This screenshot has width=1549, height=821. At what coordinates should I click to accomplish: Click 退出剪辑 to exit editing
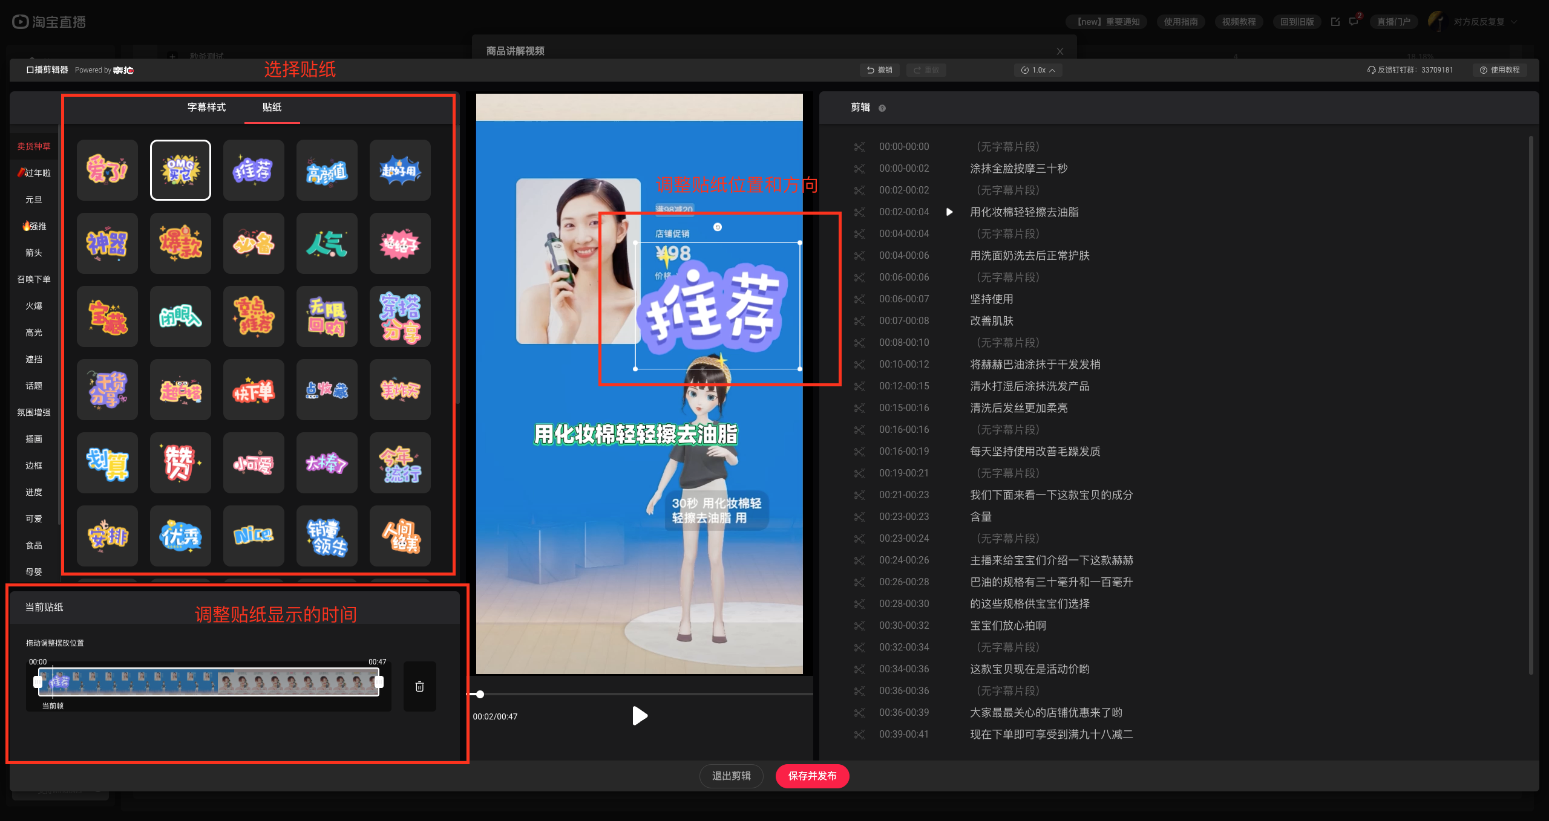(731, 776)
